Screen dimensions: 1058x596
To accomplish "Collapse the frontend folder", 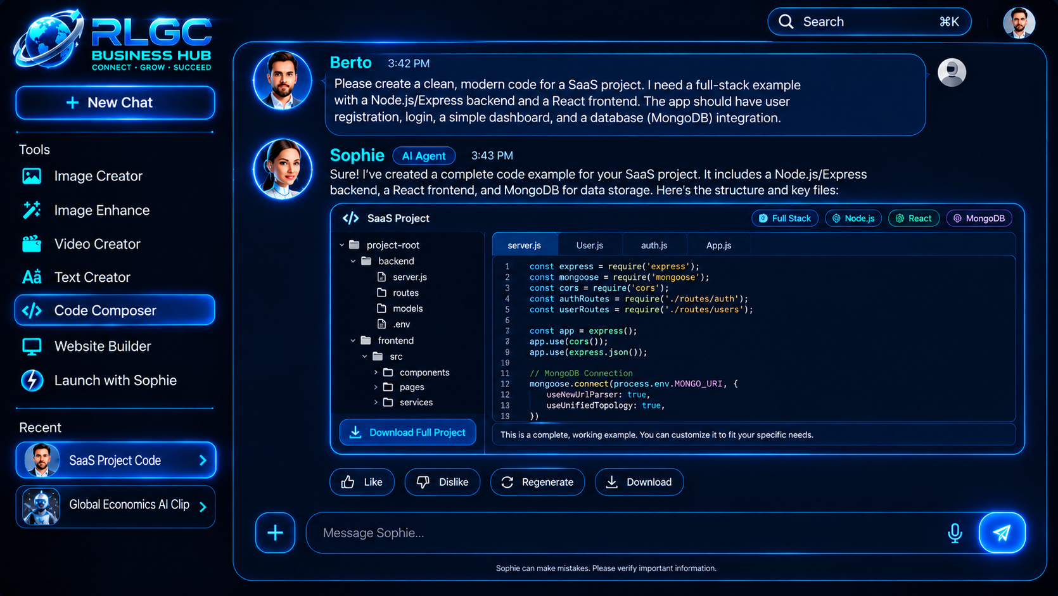I will (354, 341).
